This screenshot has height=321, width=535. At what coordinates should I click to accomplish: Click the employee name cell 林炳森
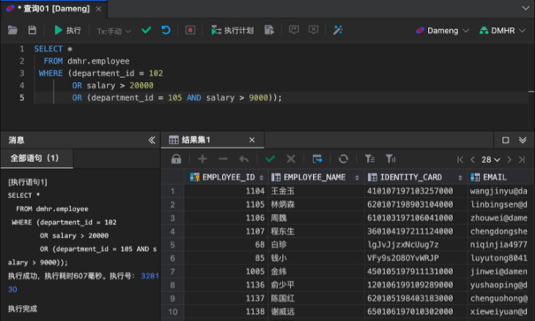(x=317, y=204)
